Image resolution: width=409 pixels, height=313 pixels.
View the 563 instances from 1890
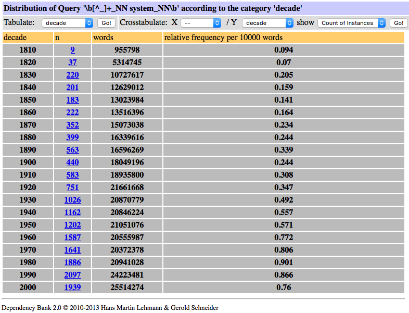73,150
